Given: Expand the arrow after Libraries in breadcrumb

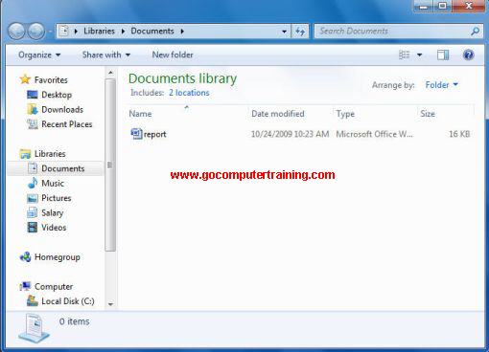Looking at the screenshot, I should click(x=123, y=32).
